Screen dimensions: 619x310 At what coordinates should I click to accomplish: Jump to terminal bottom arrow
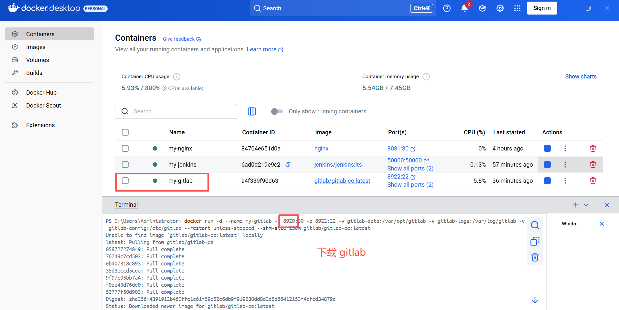tap(535, 300)
